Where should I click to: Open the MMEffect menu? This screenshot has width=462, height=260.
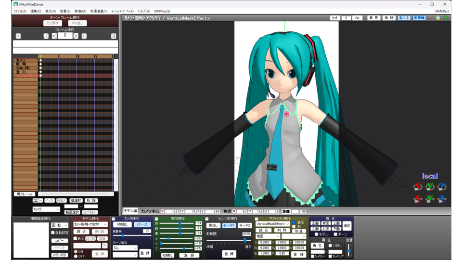tap(442, 11)
